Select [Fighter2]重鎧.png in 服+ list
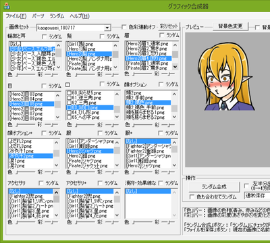The image size is (270, 243). coord(148,151)
